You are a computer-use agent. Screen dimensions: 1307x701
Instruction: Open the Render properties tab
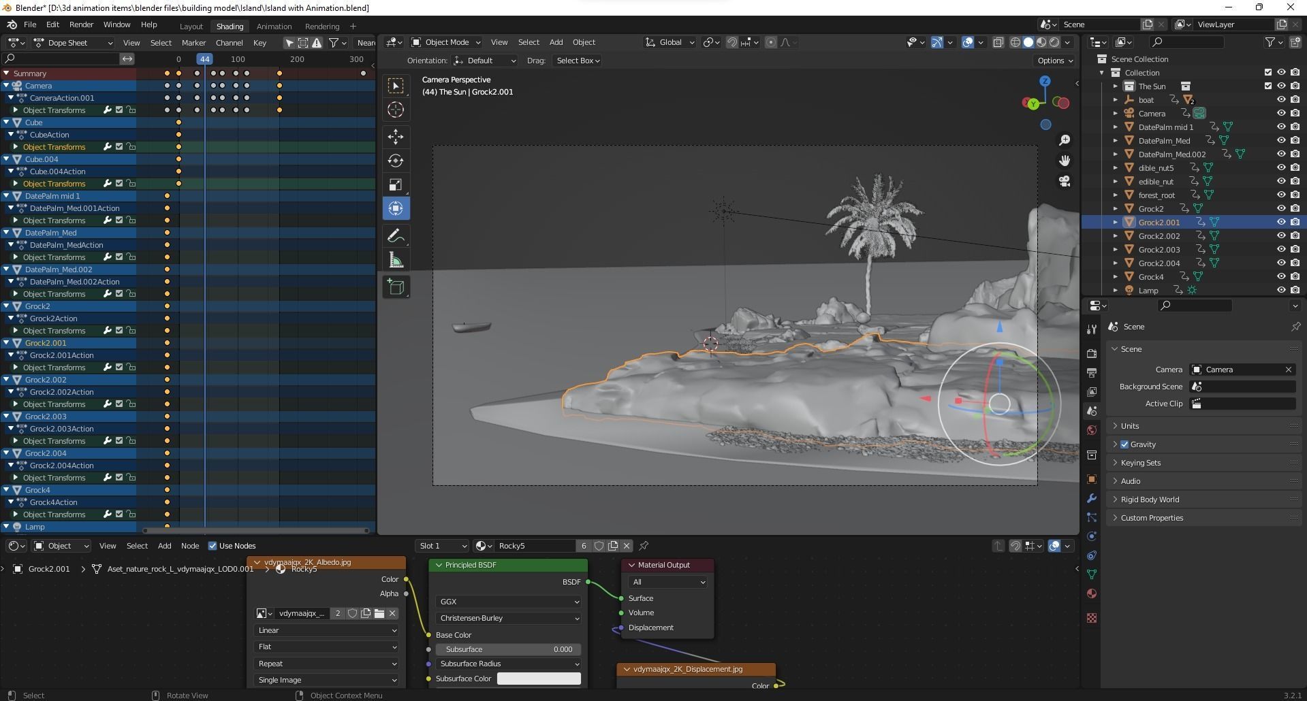point(1092,354)
